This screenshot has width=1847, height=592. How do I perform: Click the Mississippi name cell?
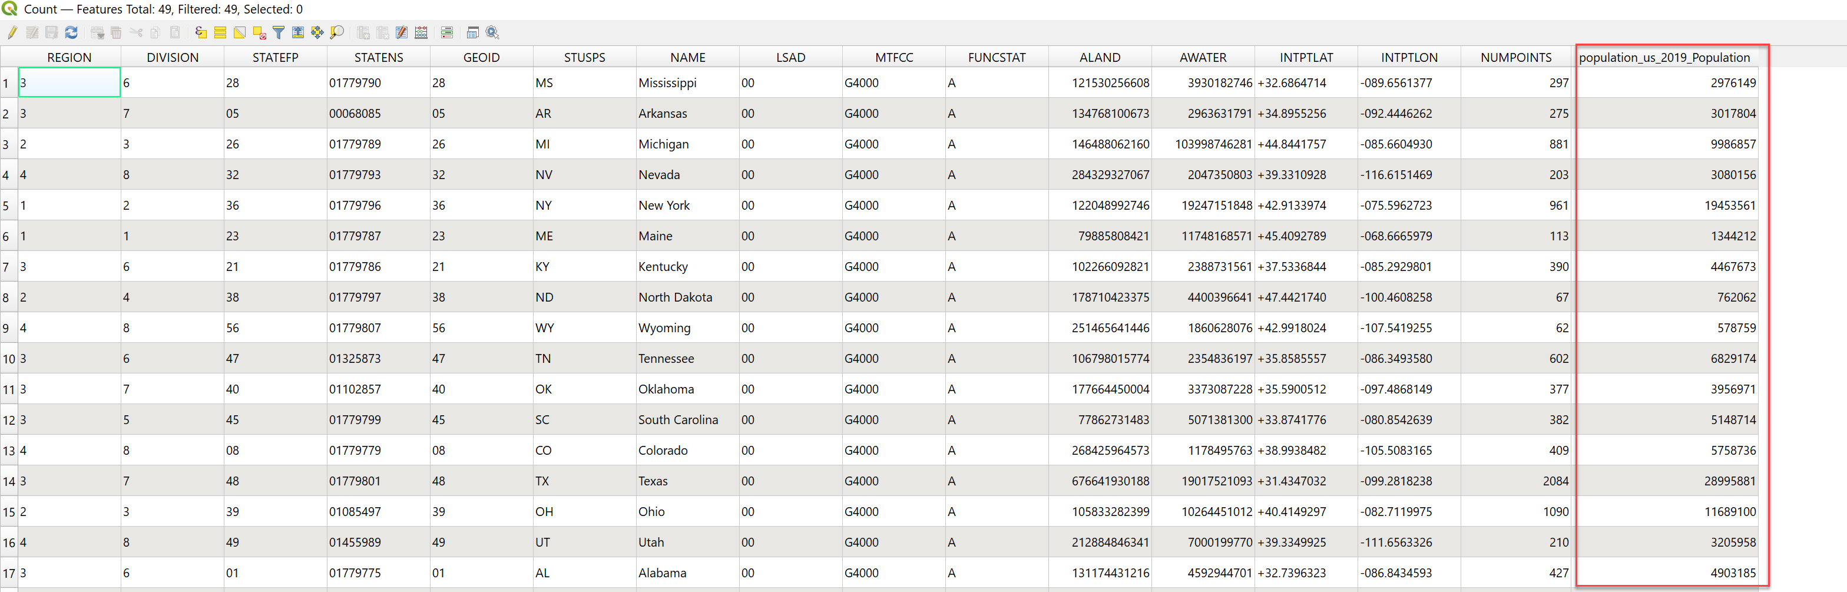tap(687, 83)
